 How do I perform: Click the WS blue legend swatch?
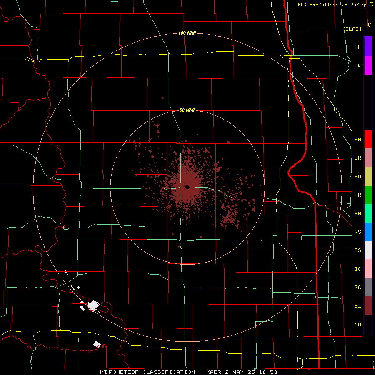pyautogui.click(x=368, y=232)
